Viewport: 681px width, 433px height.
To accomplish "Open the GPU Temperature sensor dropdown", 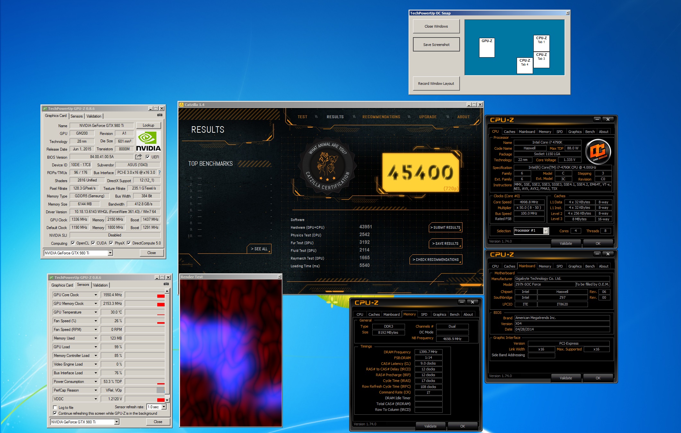I will (96, 312).
